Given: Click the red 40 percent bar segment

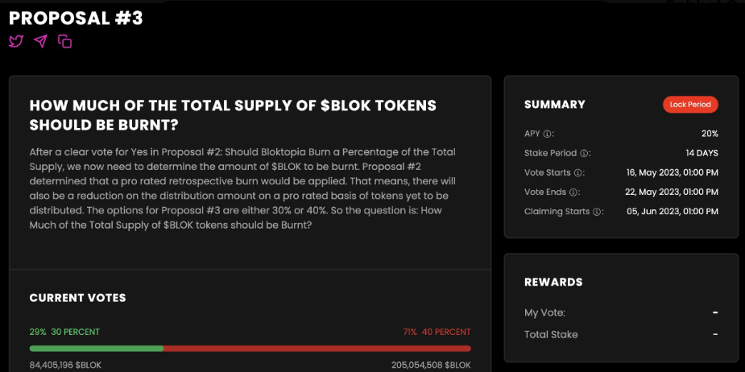Looking at the screenshot, I should pos(317,349).
